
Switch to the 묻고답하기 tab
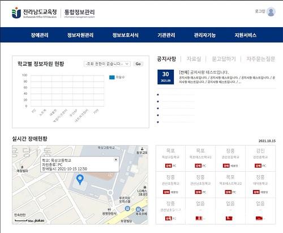pyautogui.click(x=224, y=59)
